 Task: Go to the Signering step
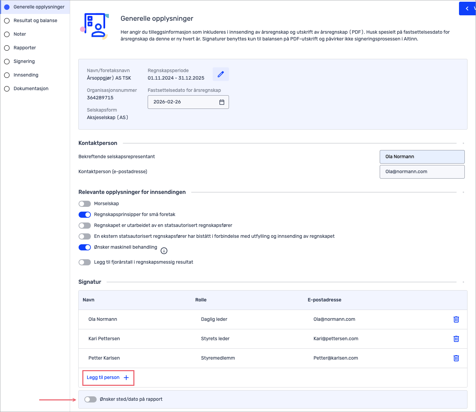24,62
